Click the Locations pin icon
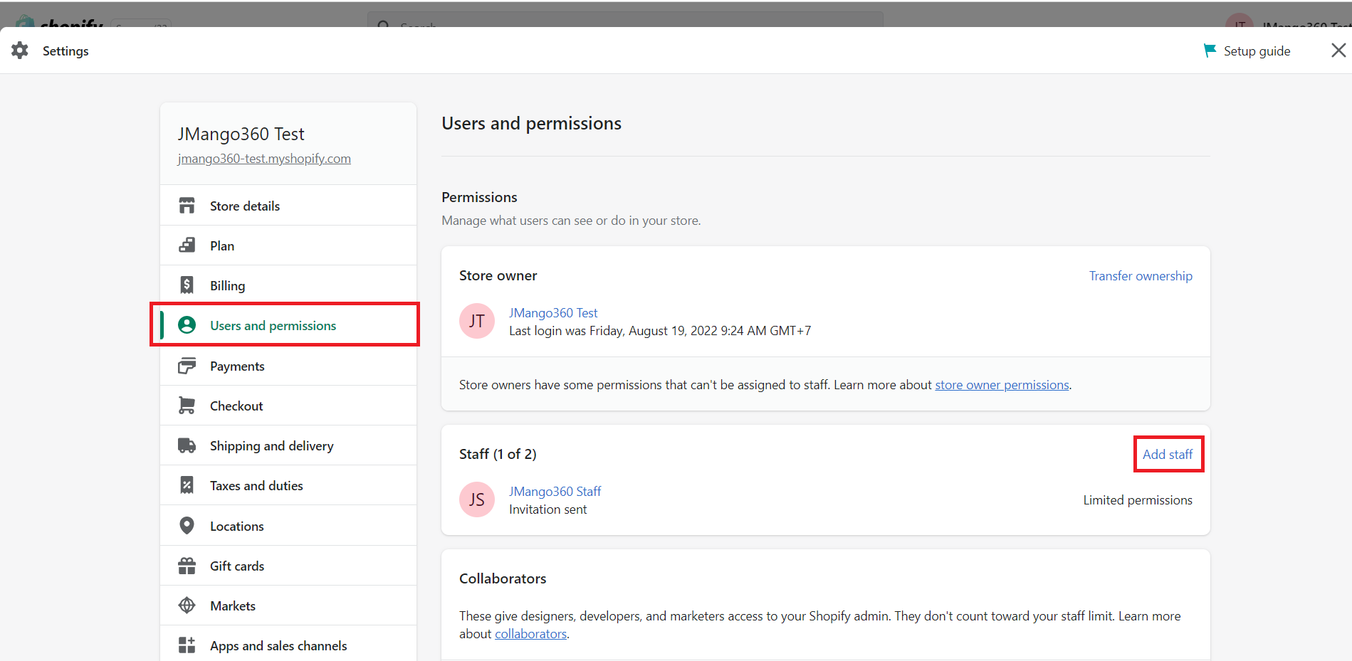1352x661 pixels. (x=187, y=526)
